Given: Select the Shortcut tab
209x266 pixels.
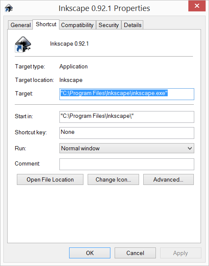Looking at the screenshot, I should (46, 24).
